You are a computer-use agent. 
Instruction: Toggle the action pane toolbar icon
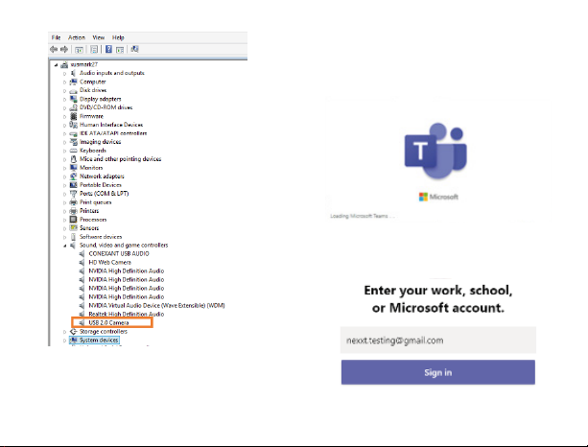(120, 50)
